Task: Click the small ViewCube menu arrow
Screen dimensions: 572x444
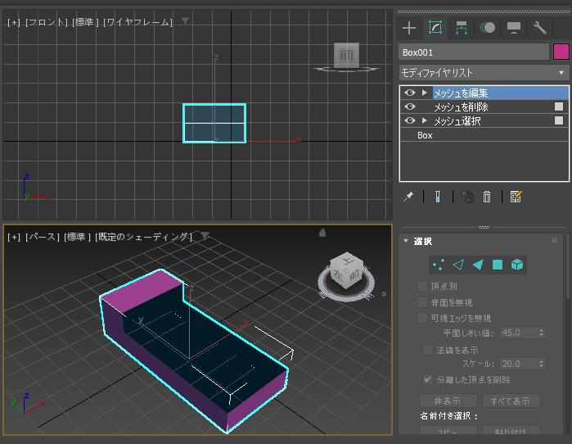Action: [384, 294]
